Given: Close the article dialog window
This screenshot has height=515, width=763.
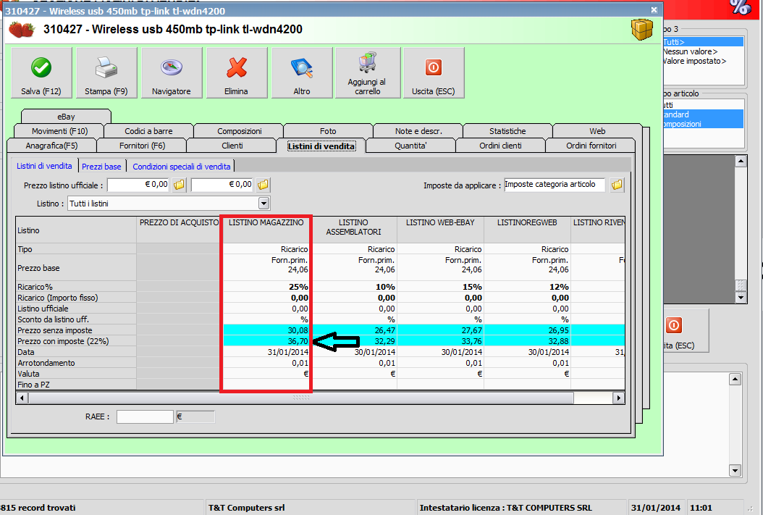Looking at the screenshot, I should tap(654, 9).
